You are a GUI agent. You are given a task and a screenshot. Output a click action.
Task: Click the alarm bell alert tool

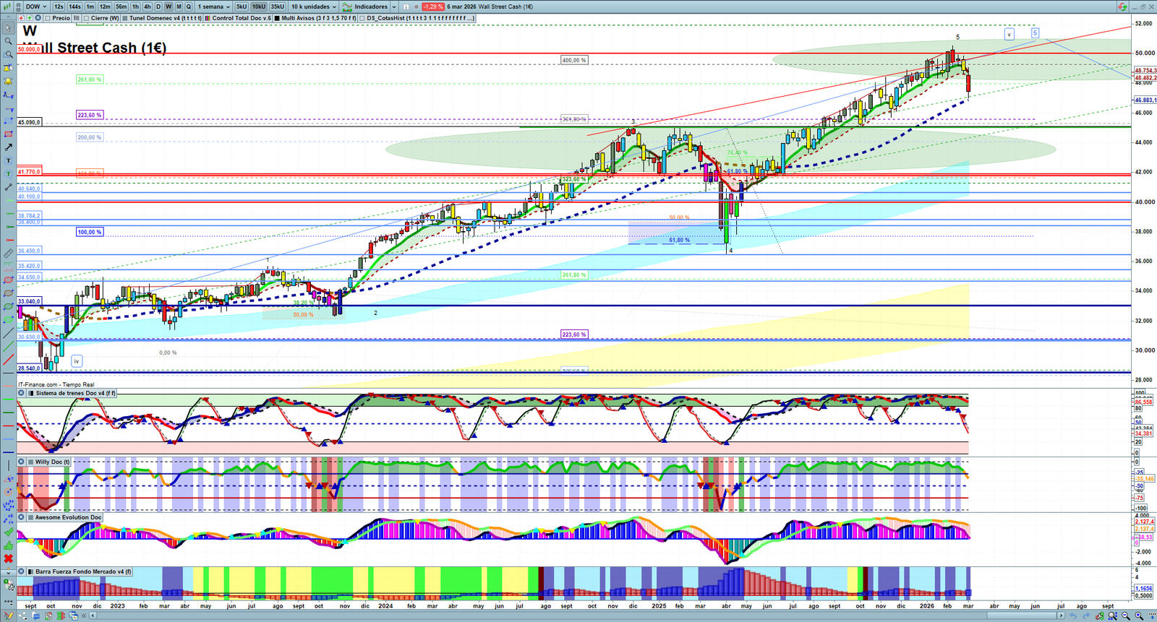coord(8,81)
